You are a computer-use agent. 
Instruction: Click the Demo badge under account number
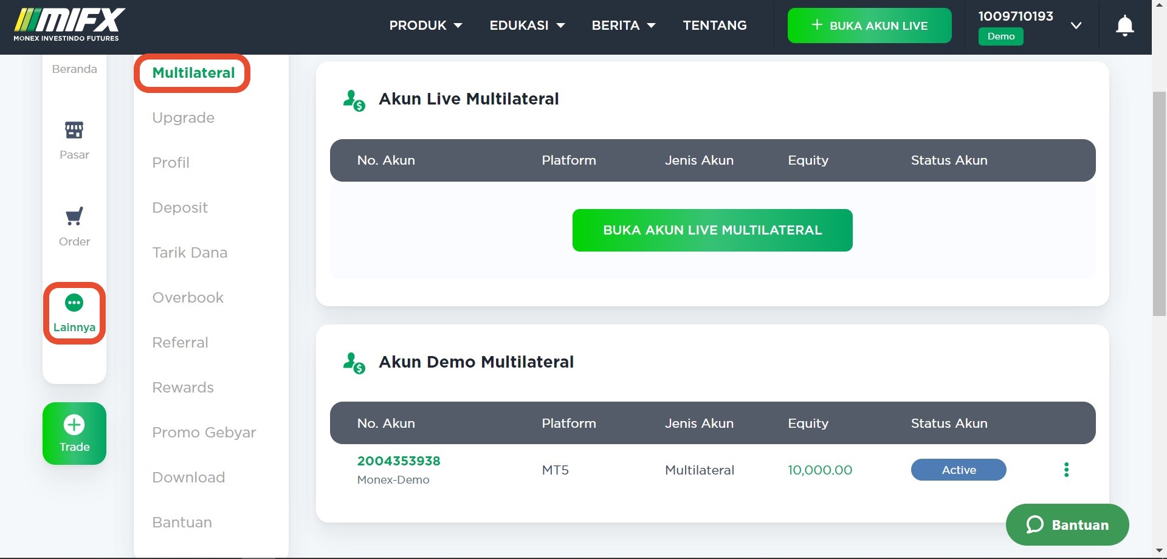1000,36
